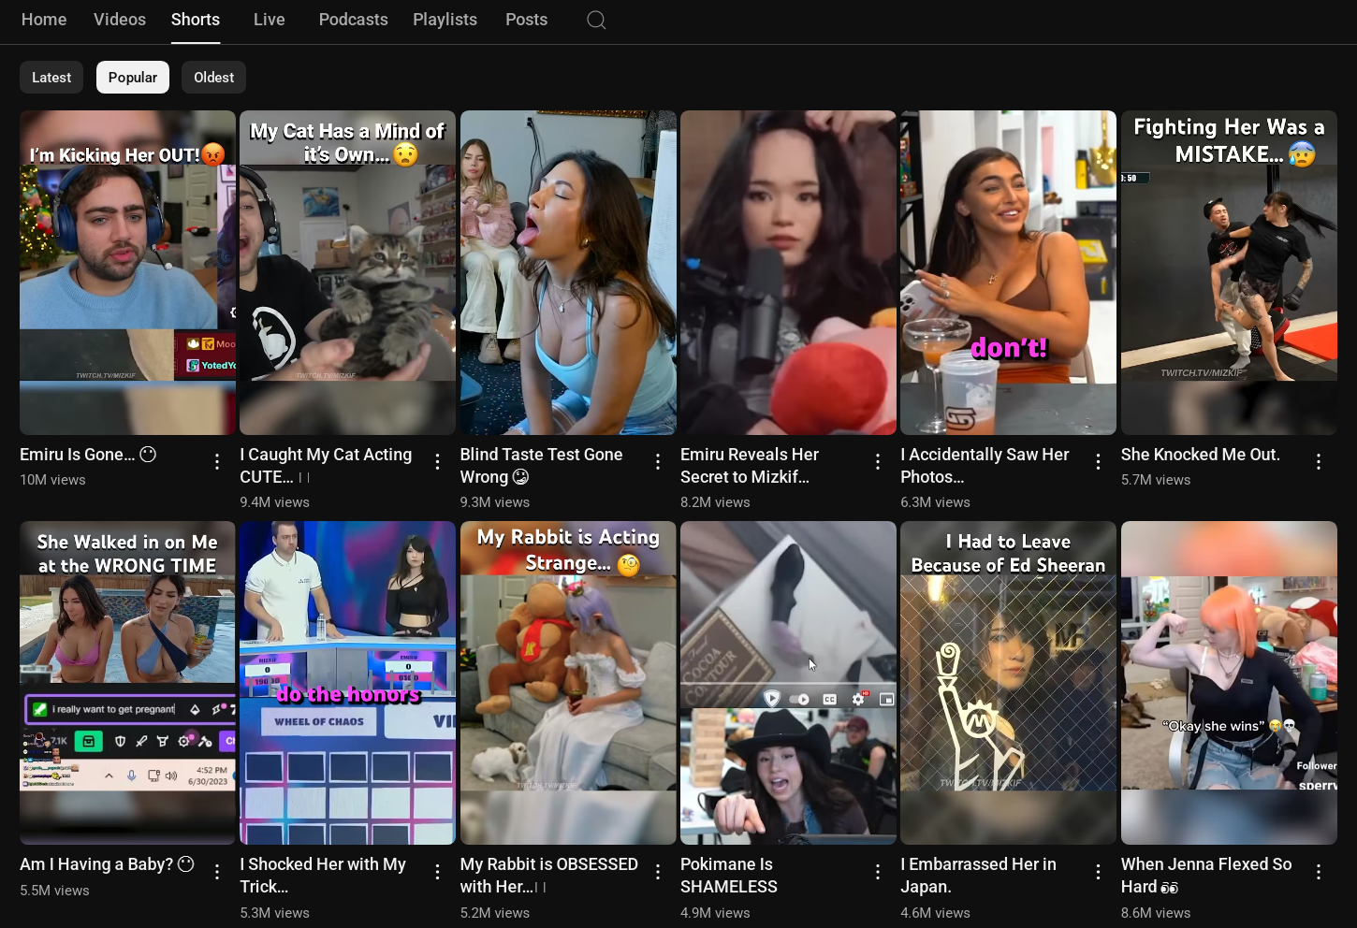
Task: Play the thumbnail captioned 'don't!'
Action: point(1008,272)
